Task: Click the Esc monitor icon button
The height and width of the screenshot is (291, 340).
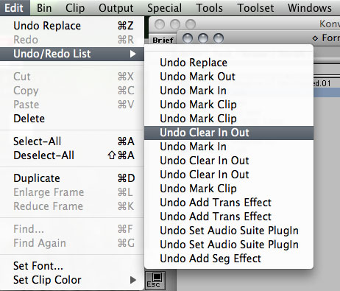Action: pos(155,280)
